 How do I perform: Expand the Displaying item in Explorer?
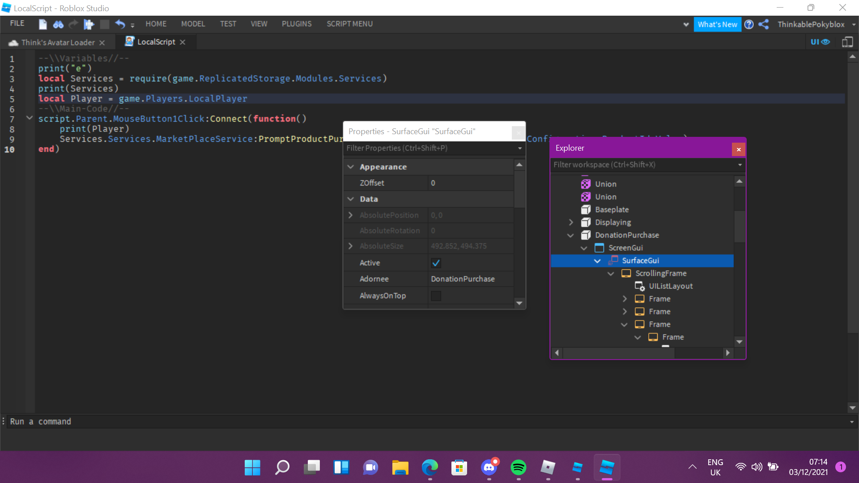click(571, 222)
